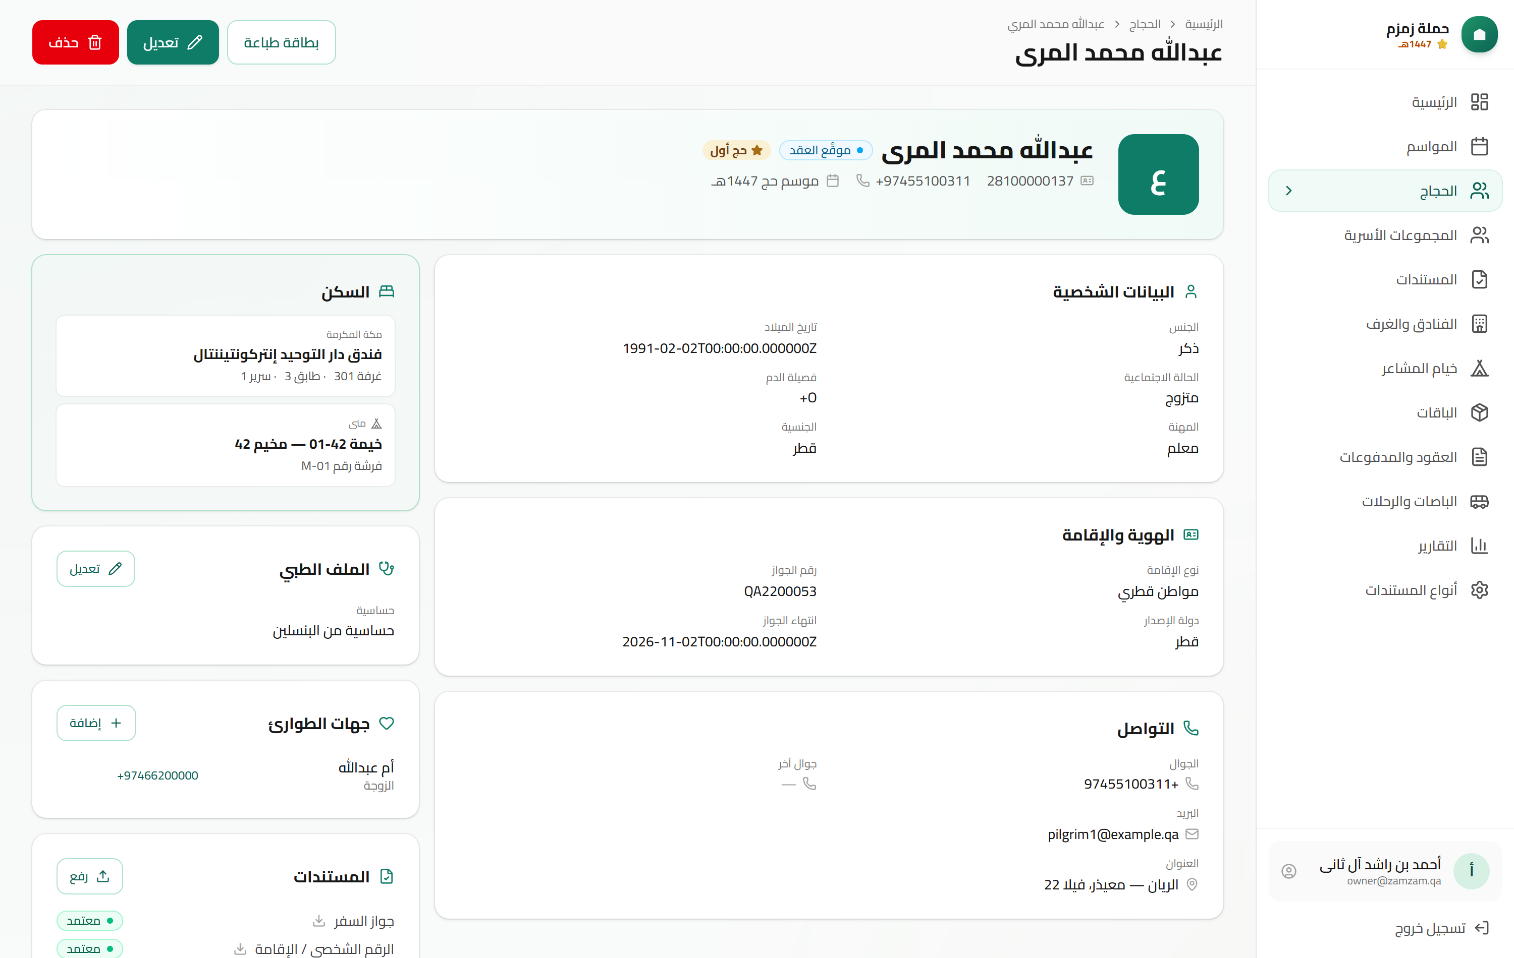Click the chevron arrow on الحجاج item
The image size is (1514, 958).
tap(1288, 191)
